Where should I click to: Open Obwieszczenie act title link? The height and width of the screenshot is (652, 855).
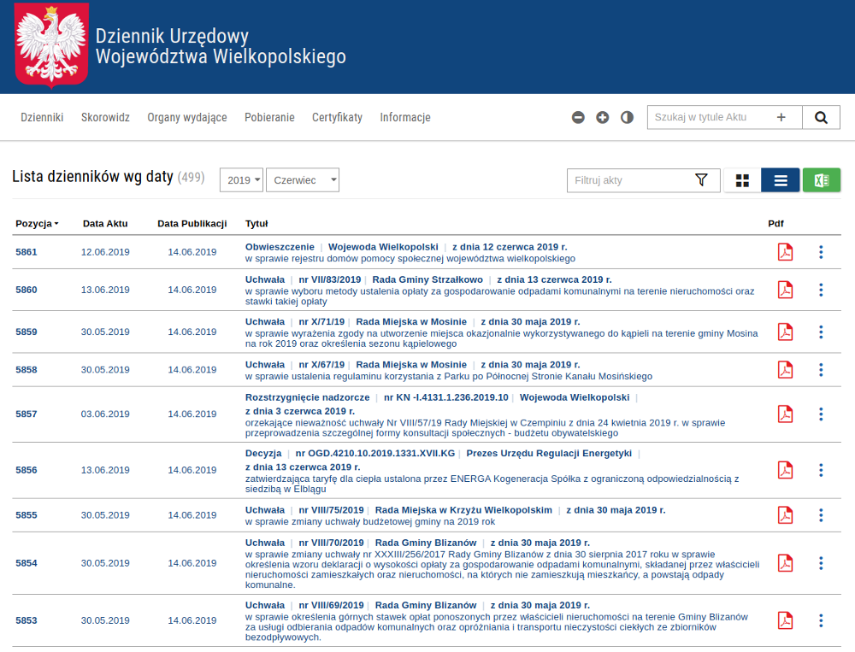[280, 246]
